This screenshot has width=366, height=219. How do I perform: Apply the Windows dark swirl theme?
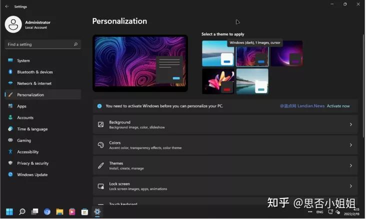pyautogui.click(x=252, y=53)
